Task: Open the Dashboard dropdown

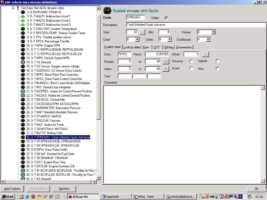Action: pos(208,39)
